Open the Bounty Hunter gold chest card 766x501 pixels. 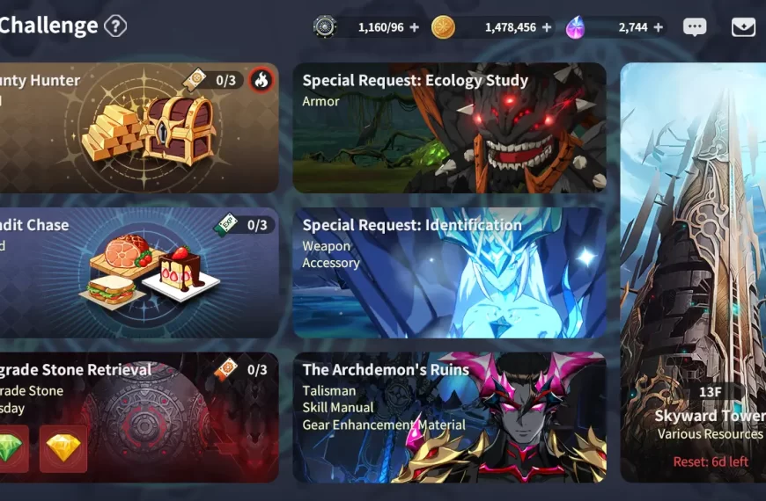pyautogui.click(x=139, y=127)
